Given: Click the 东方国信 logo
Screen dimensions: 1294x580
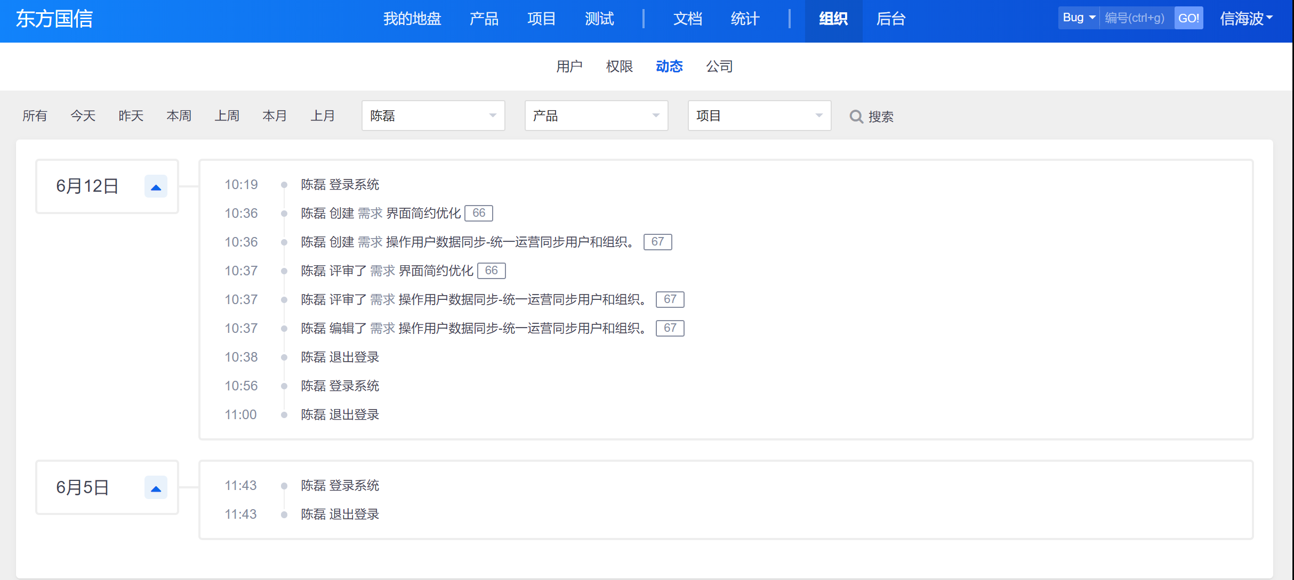Looking at the screenshot, I should (54, 19).
